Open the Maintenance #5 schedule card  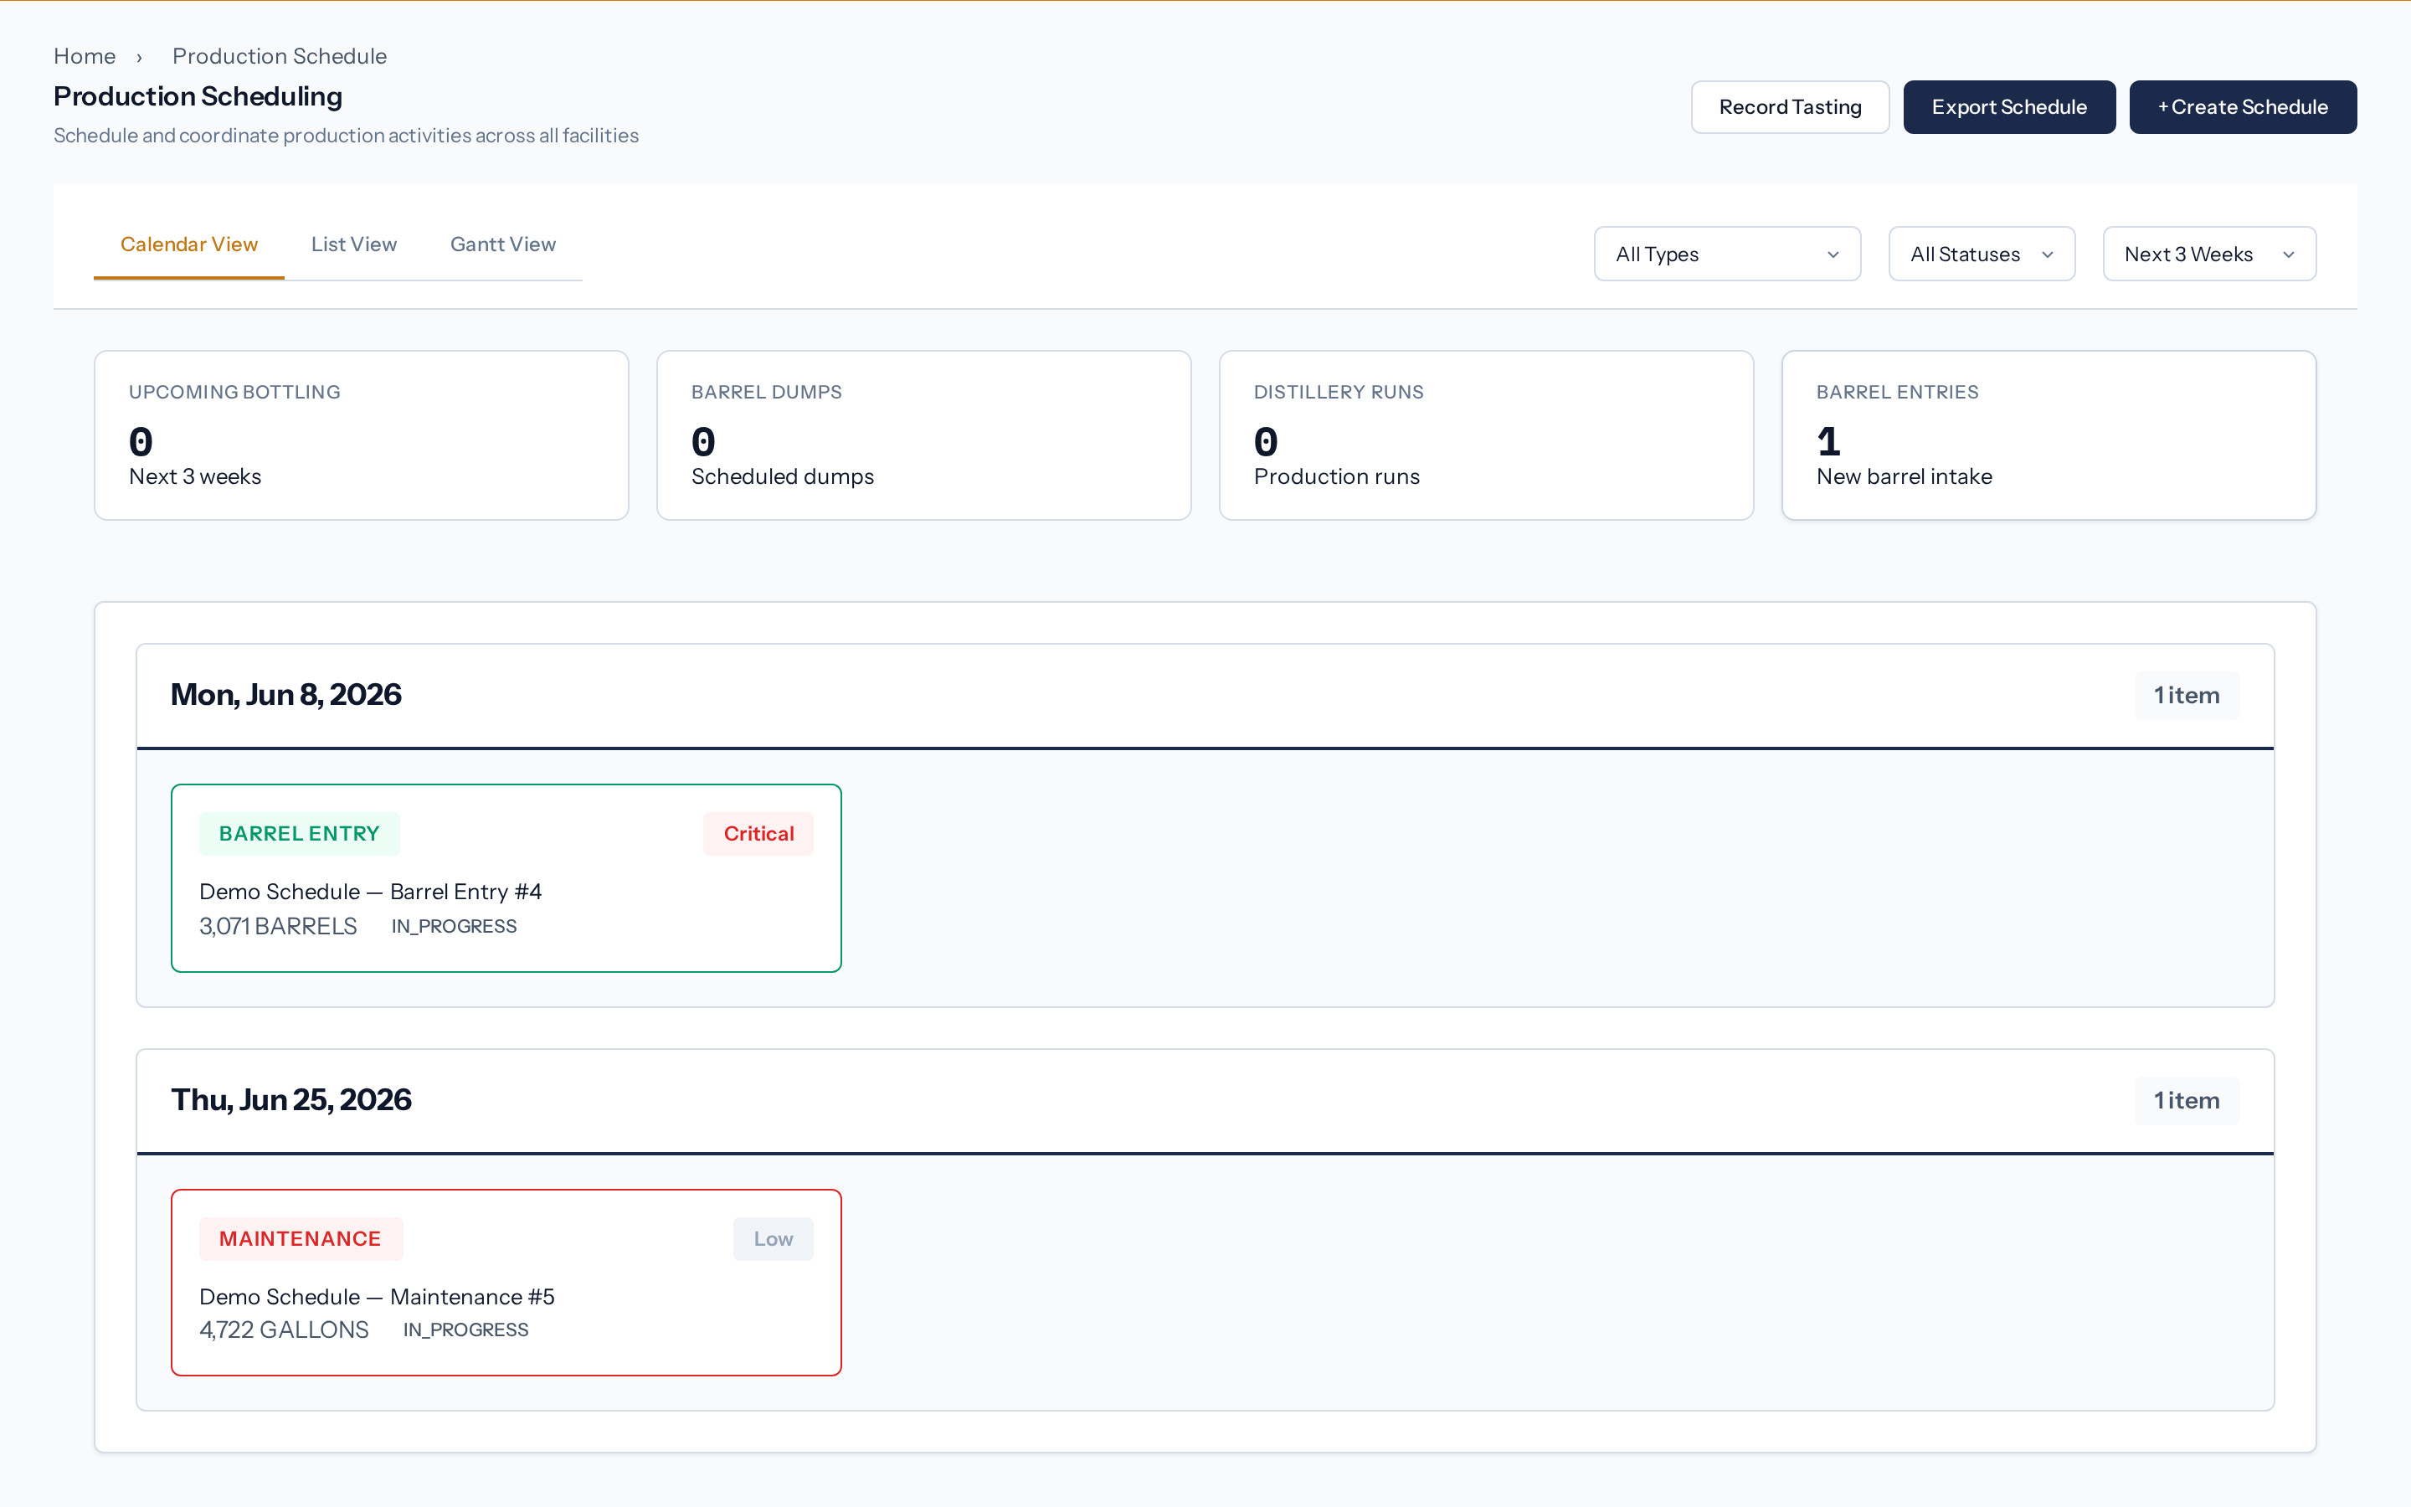pos(506,1283)
